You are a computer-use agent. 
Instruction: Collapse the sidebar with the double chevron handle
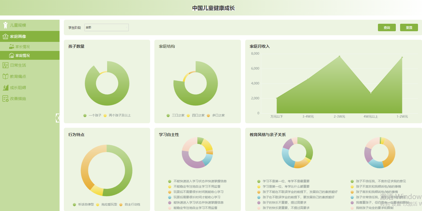57,118
